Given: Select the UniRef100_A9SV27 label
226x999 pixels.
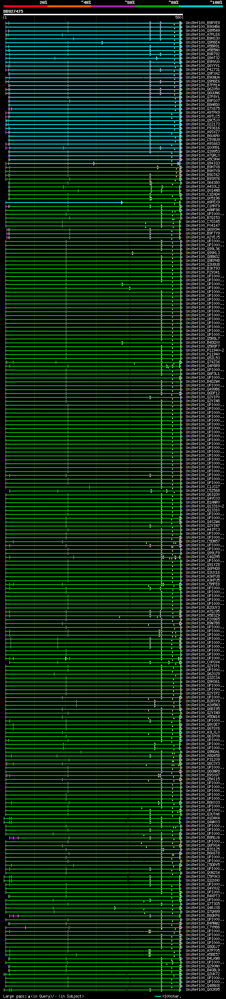Looking at the screenshot, I should (203, 132).
